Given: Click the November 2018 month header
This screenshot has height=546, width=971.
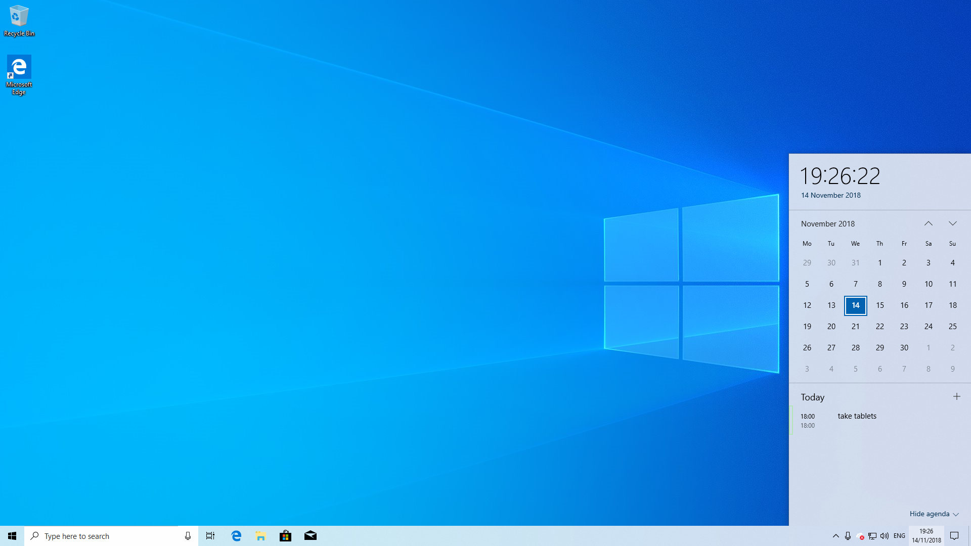Looking at the screenshot, I should 828,223.
